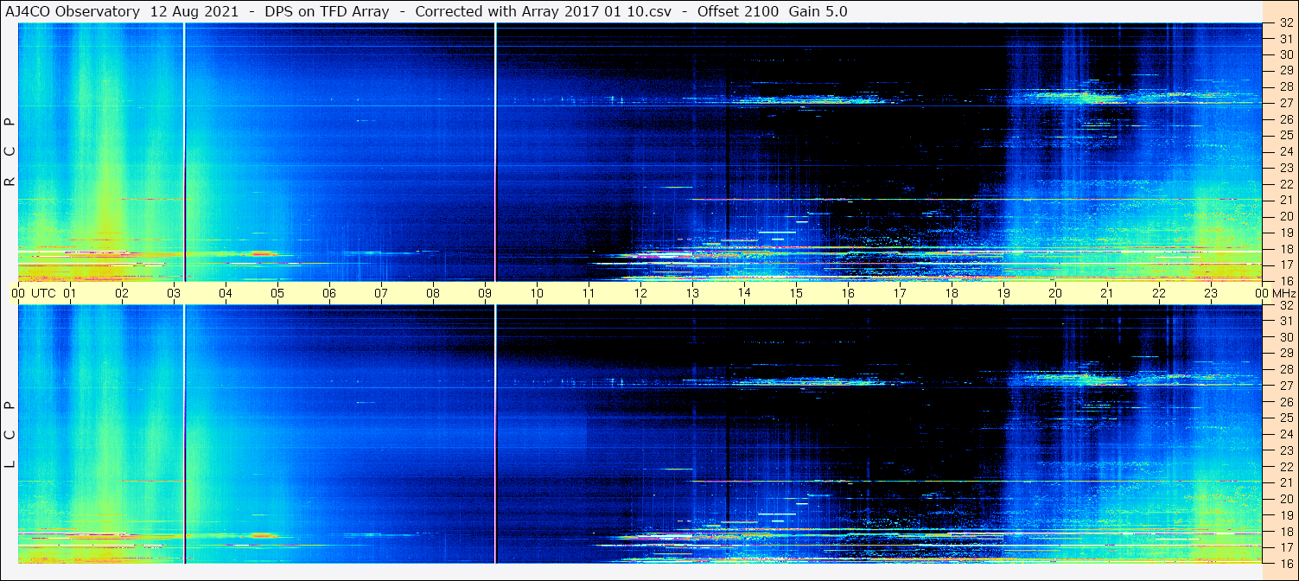Click the 21 MHz label of LCP panel
This screenshot has width=1299, height=581.
(1285, 482)
